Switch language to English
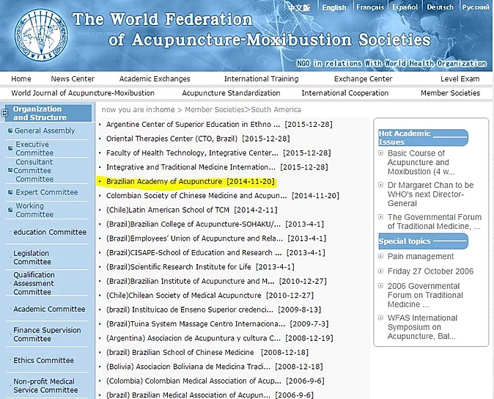The image size is (494, 399). point(334,7)
